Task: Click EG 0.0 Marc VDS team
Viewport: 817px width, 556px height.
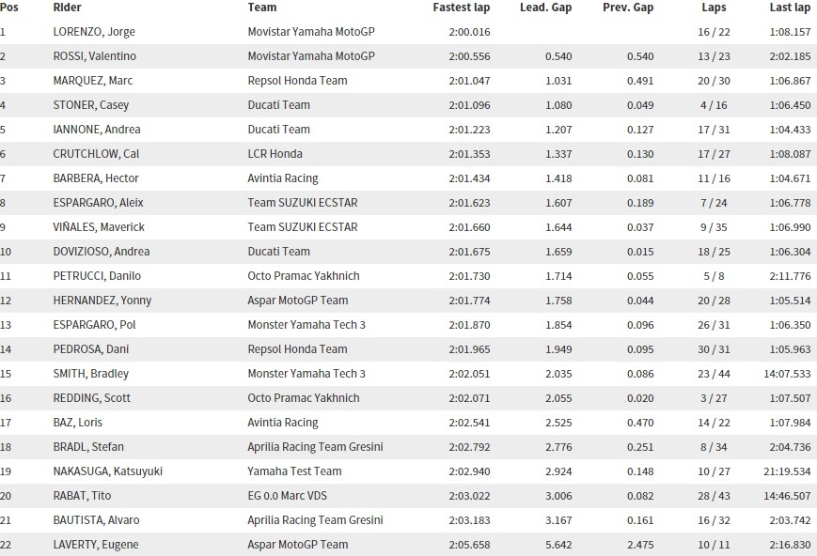Action: [287, 496]
